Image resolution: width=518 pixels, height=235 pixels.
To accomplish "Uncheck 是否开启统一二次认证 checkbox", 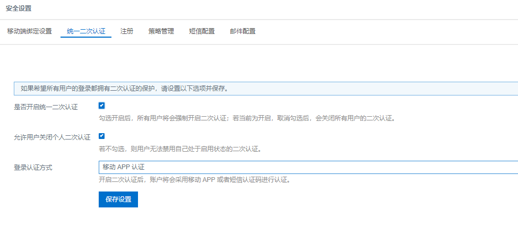I will tap(101, 106).
